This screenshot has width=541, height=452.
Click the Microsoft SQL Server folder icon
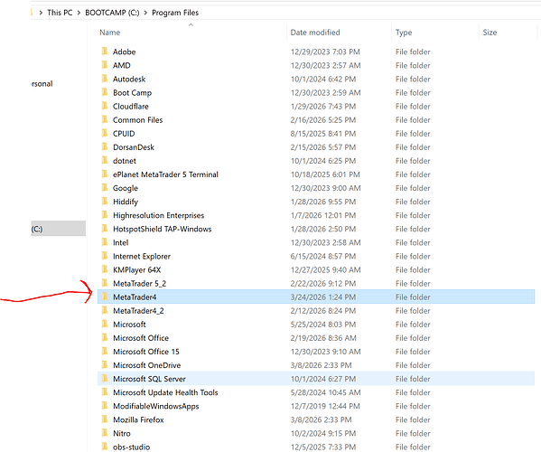click(x=105, y=379)
